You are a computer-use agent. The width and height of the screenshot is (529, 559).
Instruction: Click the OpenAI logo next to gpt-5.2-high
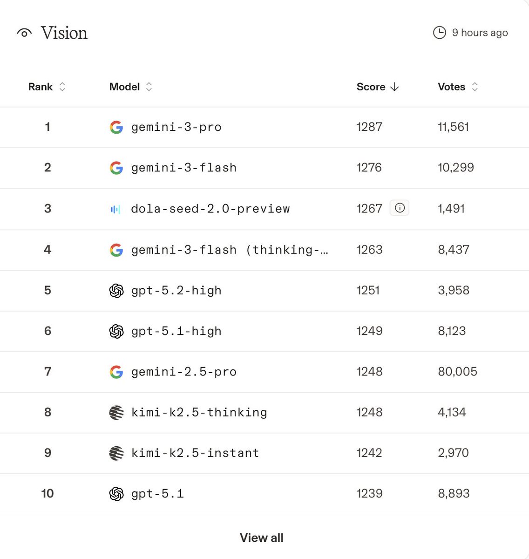(x=116, y=291)
